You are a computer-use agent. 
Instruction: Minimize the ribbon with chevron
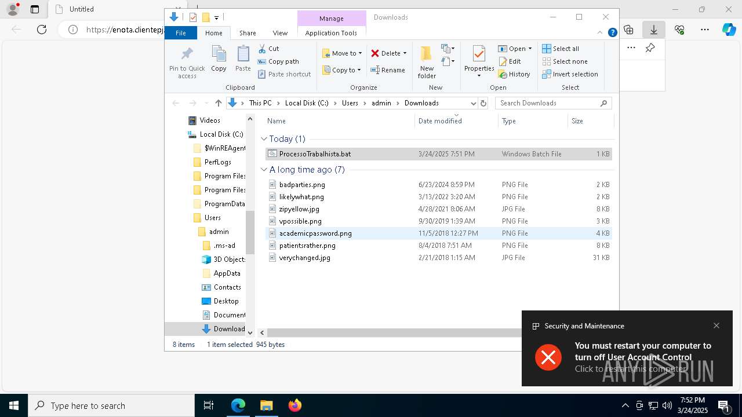601,33
